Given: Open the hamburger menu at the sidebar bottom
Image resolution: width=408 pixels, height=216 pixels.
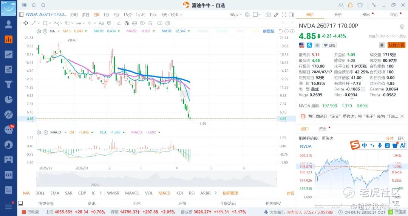Looking at the screenshot, I should [x=8, y=207].
